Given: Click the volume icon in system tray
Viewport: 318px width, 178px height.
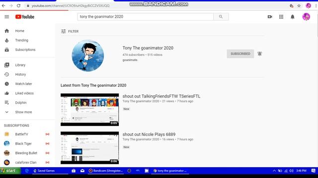Looking at the screenshot, I should click(x=292, y=171).
